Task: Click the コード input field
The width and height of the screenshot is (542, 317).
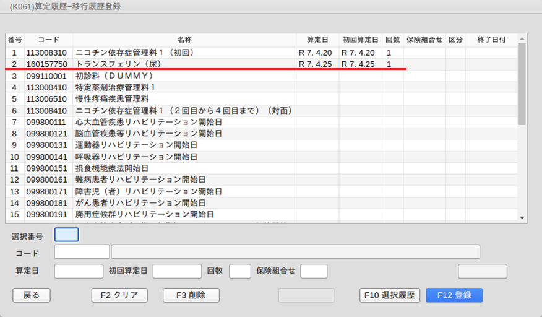Action: click(x=82, y=251)
